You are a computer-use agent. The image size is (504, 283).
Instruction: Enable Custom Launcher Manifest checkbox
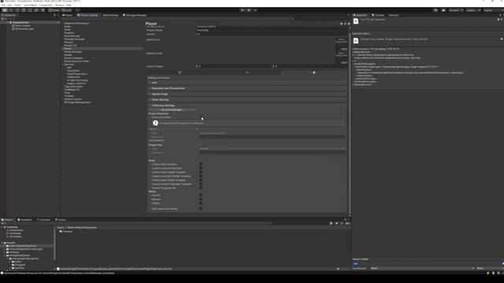(201, 168)
